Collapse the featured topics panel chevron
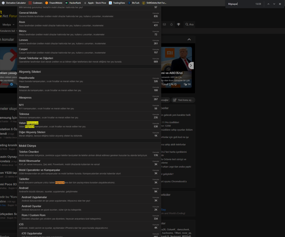The height and width of the screenshot is (237, 285). (189, 40)
